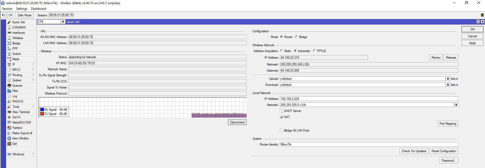This screenshot has height=168, width=485.
Task: Open the Dashboard menu
Action: tap(38, 9)
